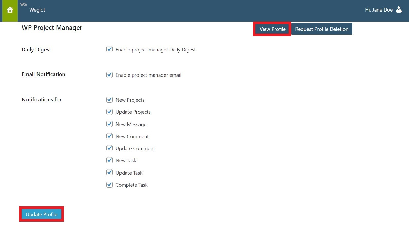This screenshot has height=228, width=409.
Task: Toggle Enable project manager Daily Digest checkbox
Action: [109, 49]
